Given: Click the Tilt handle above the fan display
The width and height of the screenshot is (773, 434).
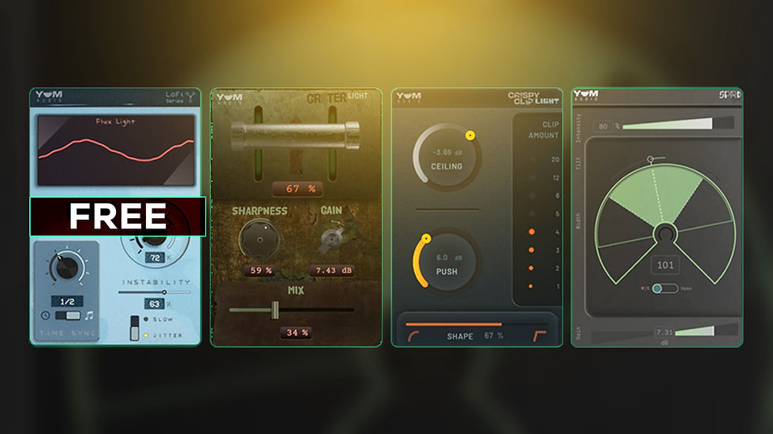Looking at the screenshot, I should click(651, 159).
